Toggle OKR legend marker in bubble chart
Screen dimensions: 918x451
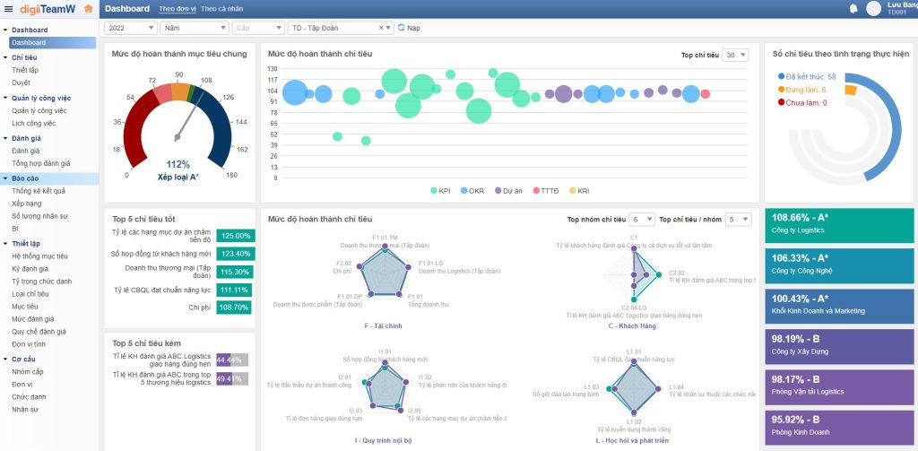[x=463, y=190]
